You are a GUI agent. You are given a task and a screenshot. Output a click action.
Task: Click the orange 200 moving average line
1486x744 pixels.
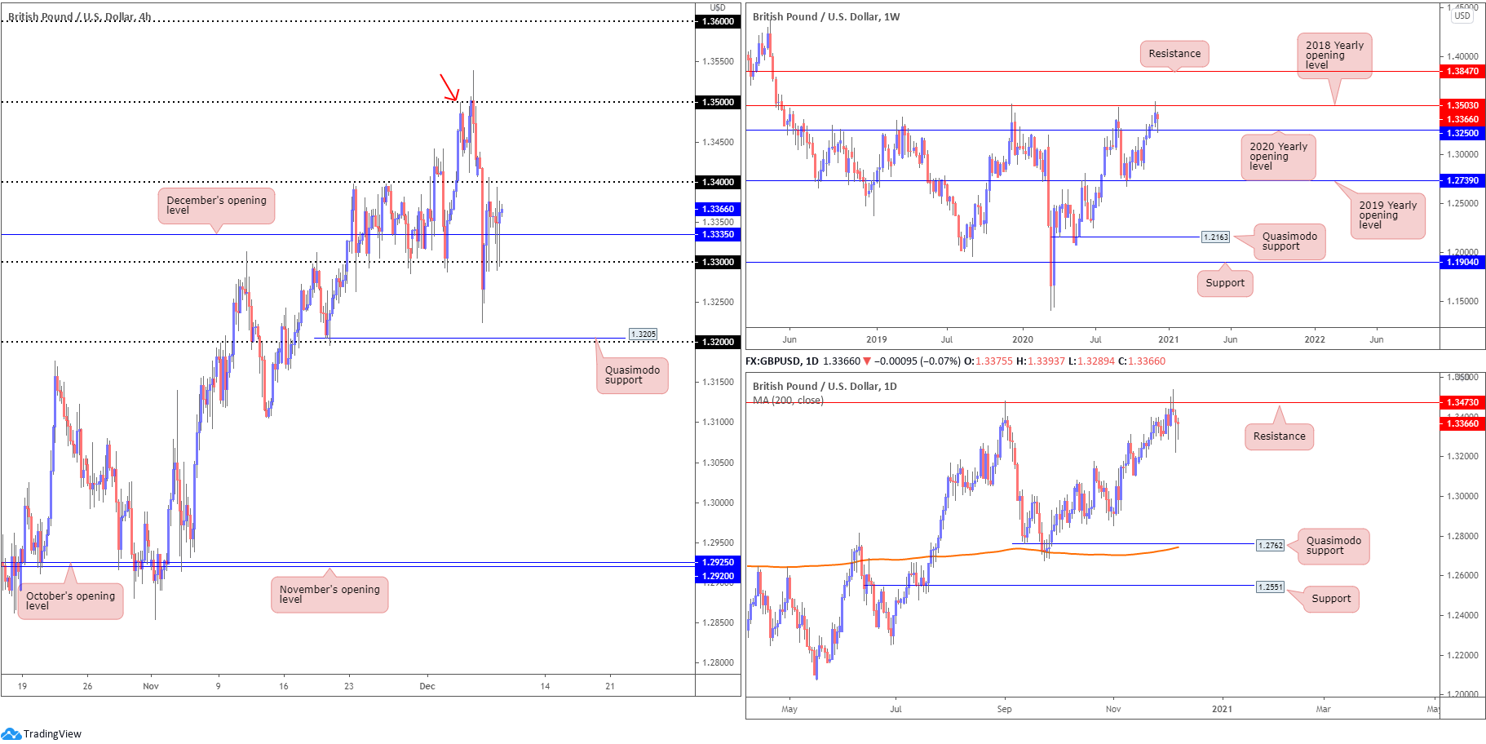pos(962,556)
